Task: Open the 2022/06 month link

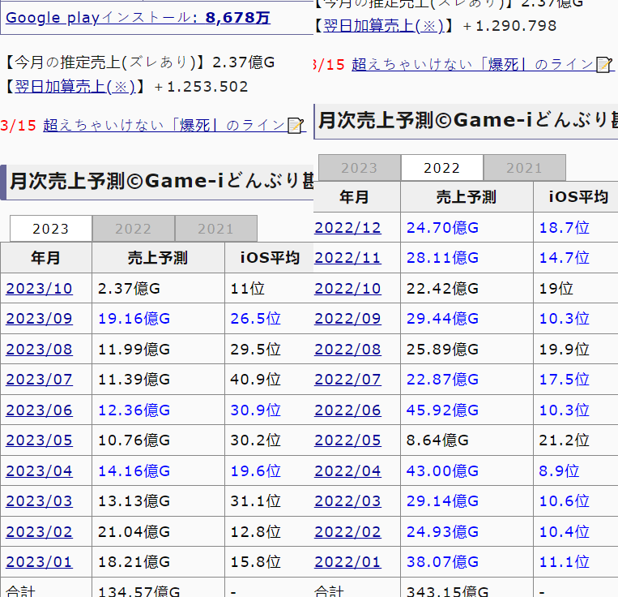Action: tap(347, 410)
